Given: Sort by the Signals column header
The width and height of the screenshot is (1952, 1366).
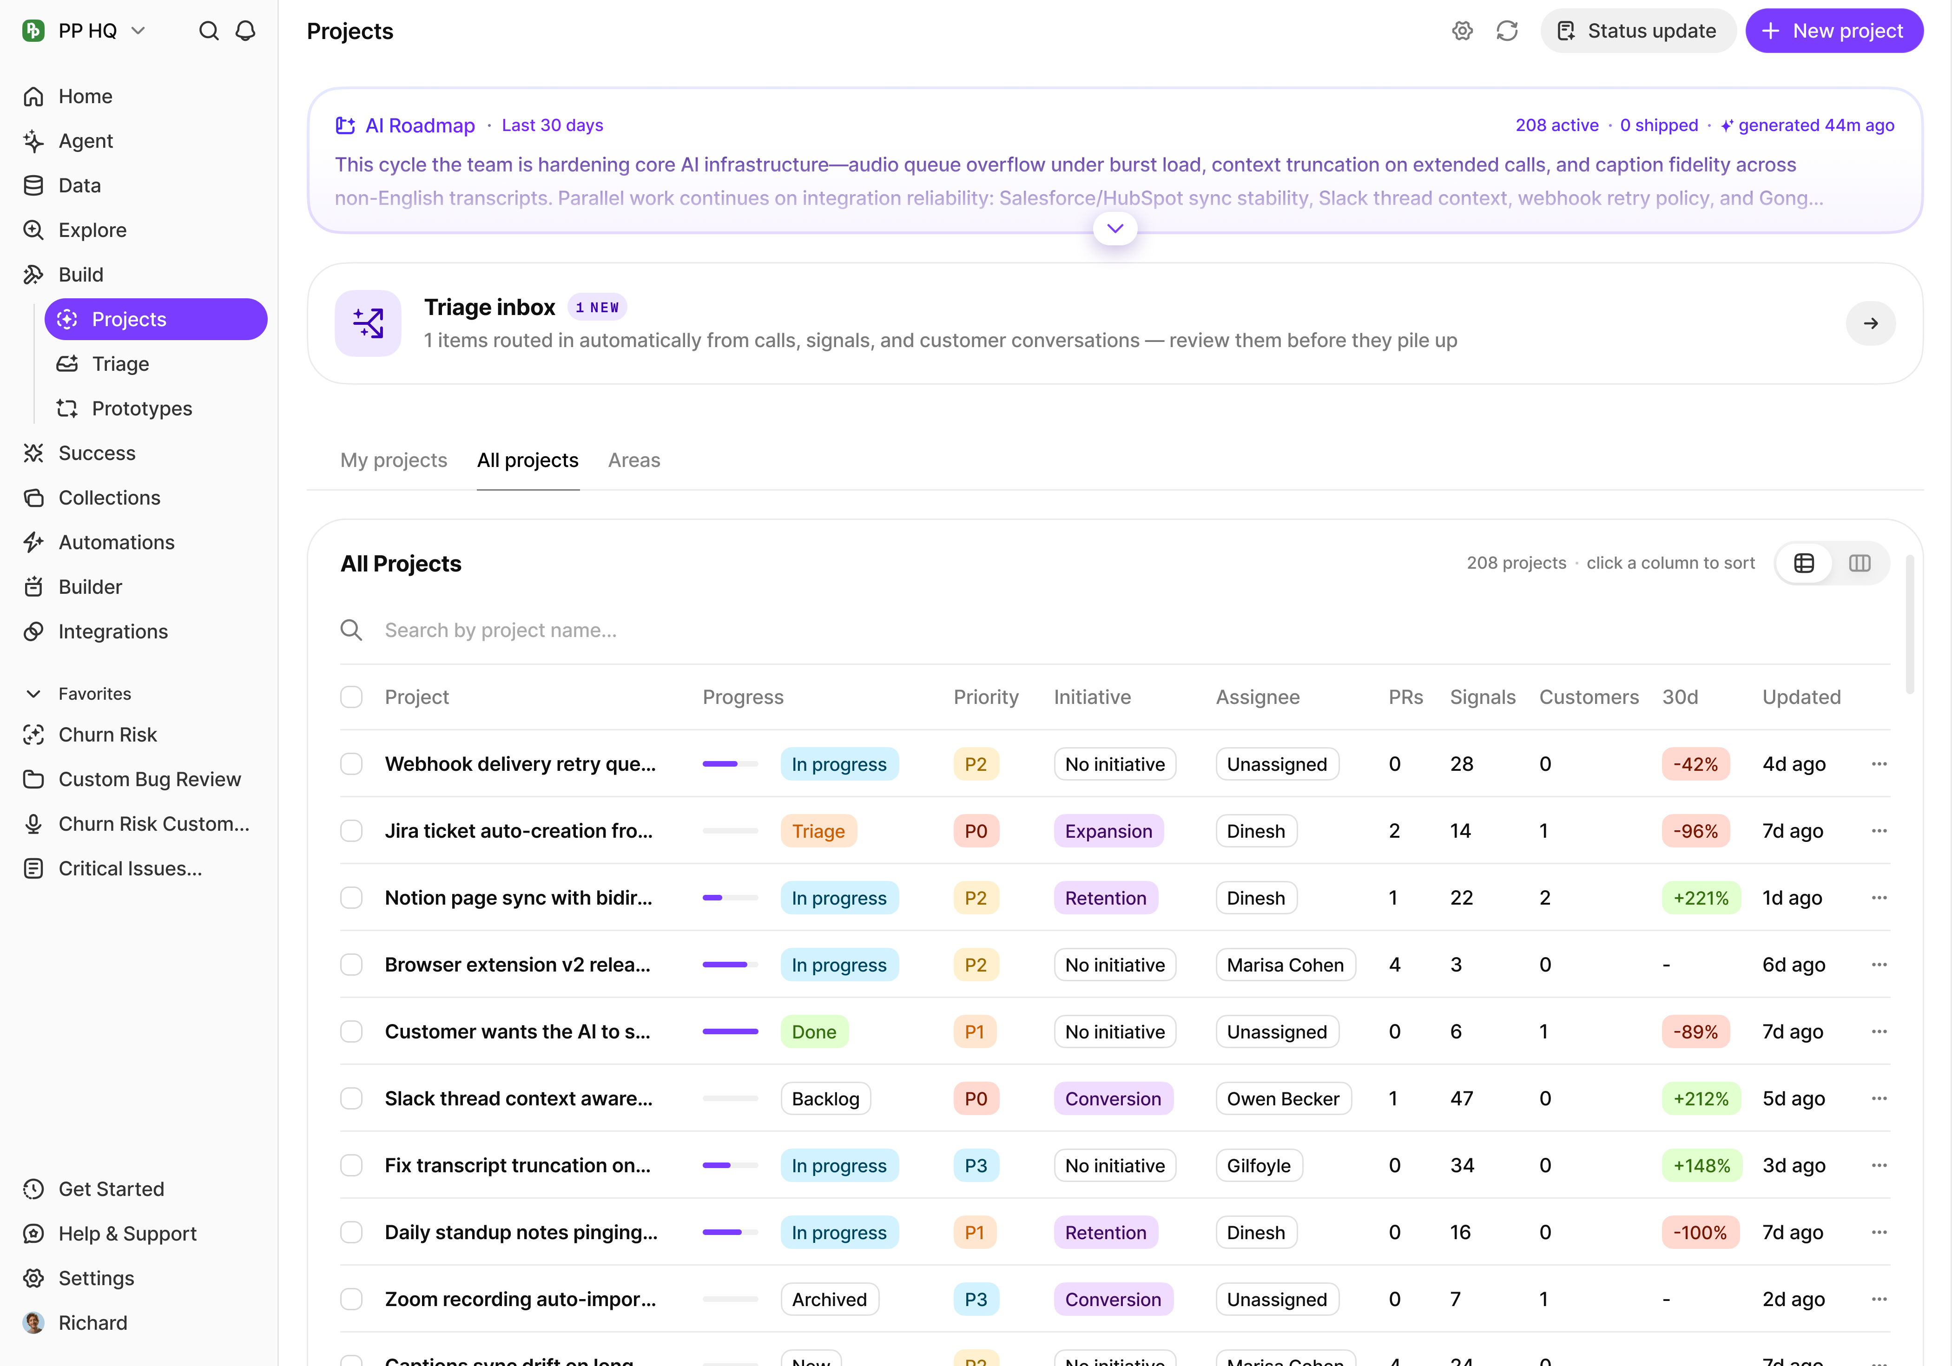Looking at the screenshot, I should click(1483, 697).
